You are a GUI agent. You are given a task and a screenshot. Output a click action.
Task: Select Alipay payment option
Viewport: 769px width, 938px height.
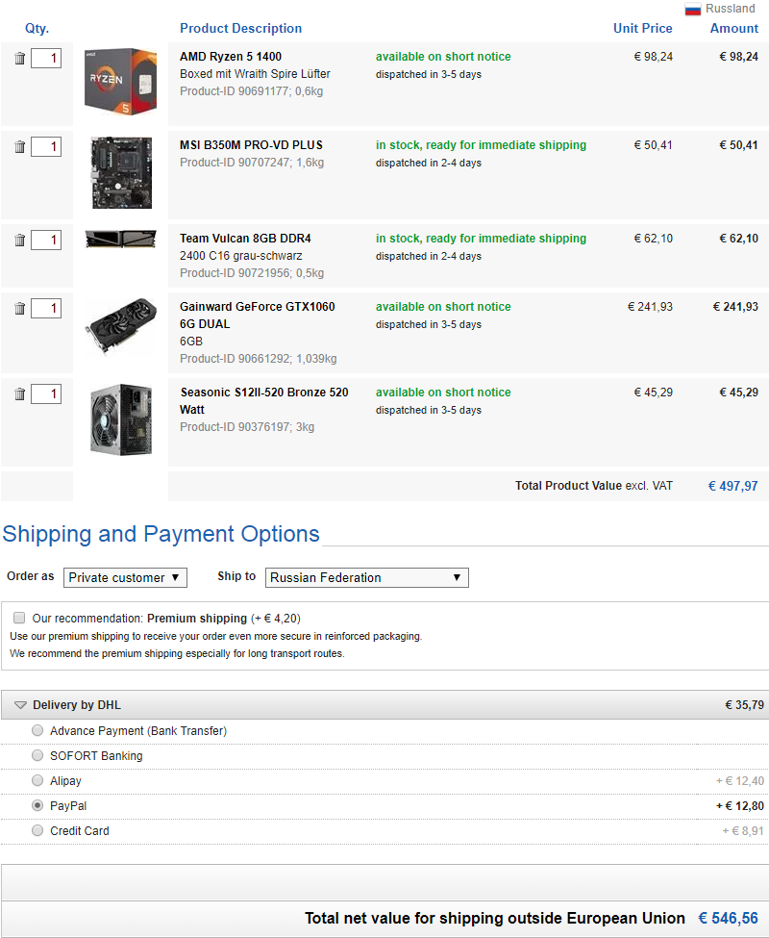tap(37, 780)
